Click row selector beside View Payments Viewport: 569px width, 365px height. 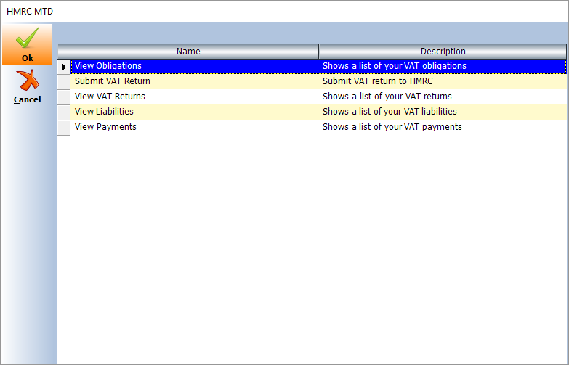64,127
